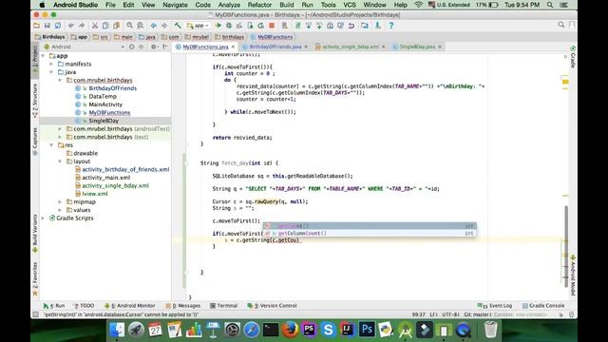The image size is (608, 342).
Task: Open the Gradle Console
Action: pyautogui.click(x=542, y=306)
